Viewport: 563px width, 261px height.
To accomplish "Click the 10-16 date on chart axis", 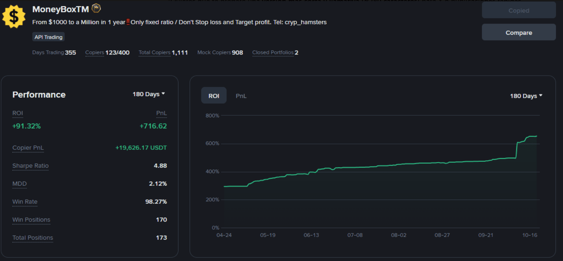I will [x=530, y=235].
